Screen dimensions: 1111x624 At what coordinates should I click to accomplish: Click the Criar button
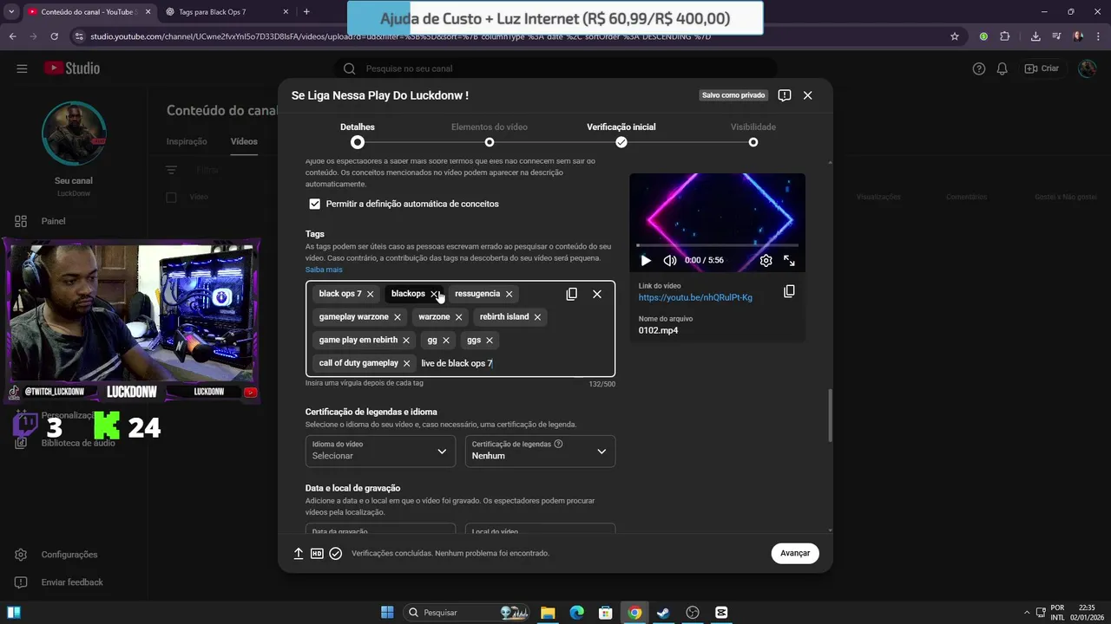pos(1042,68)
